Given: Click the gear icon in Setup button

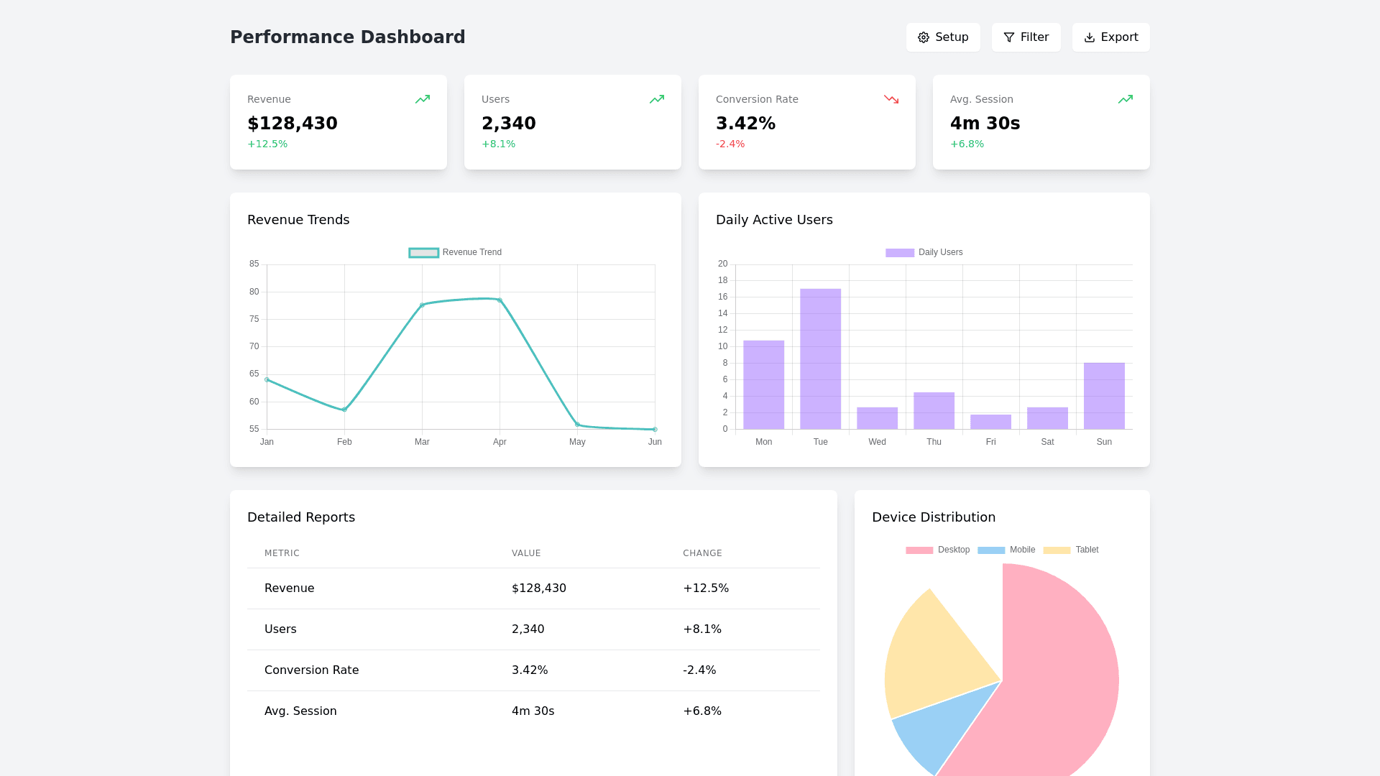Looking at the screenshot, I should (x=924, y=37).
